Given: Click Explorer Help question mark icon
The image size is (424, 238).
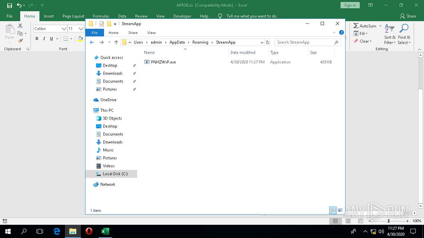Looking at the screenshot, I should [x=342, y=32].
